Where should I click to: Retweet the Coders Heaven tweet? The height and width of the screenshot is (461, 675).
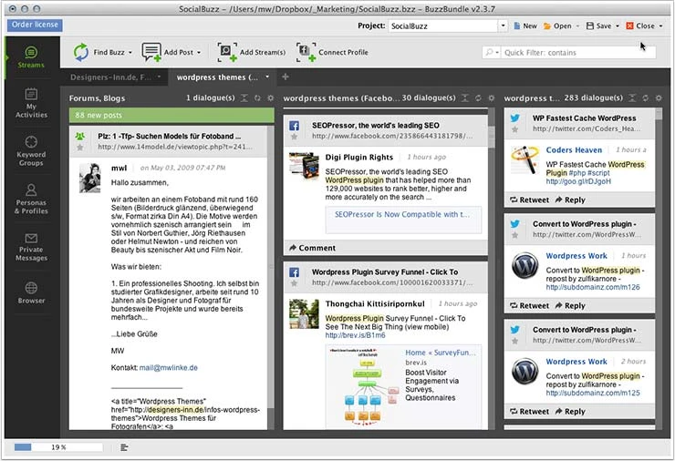tap(529, 200)
